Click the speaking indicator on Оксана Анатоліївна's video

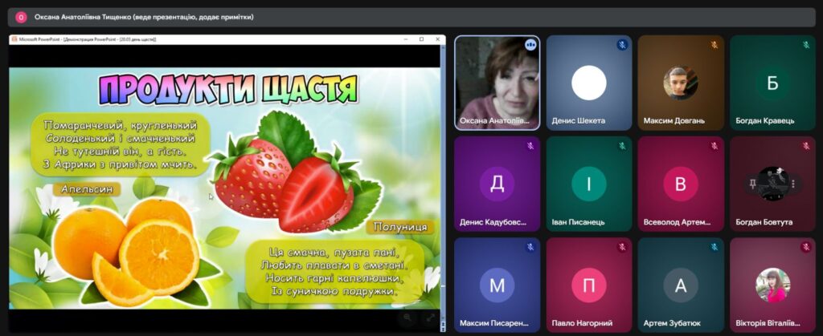pos(530,45)
